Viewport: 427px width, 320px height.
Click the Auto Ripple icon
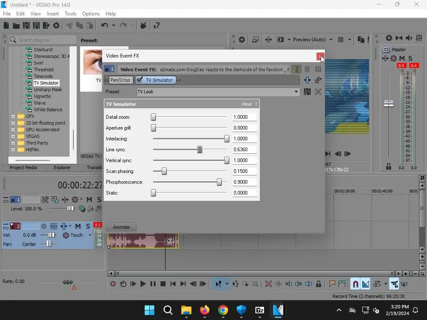point(377,284)
